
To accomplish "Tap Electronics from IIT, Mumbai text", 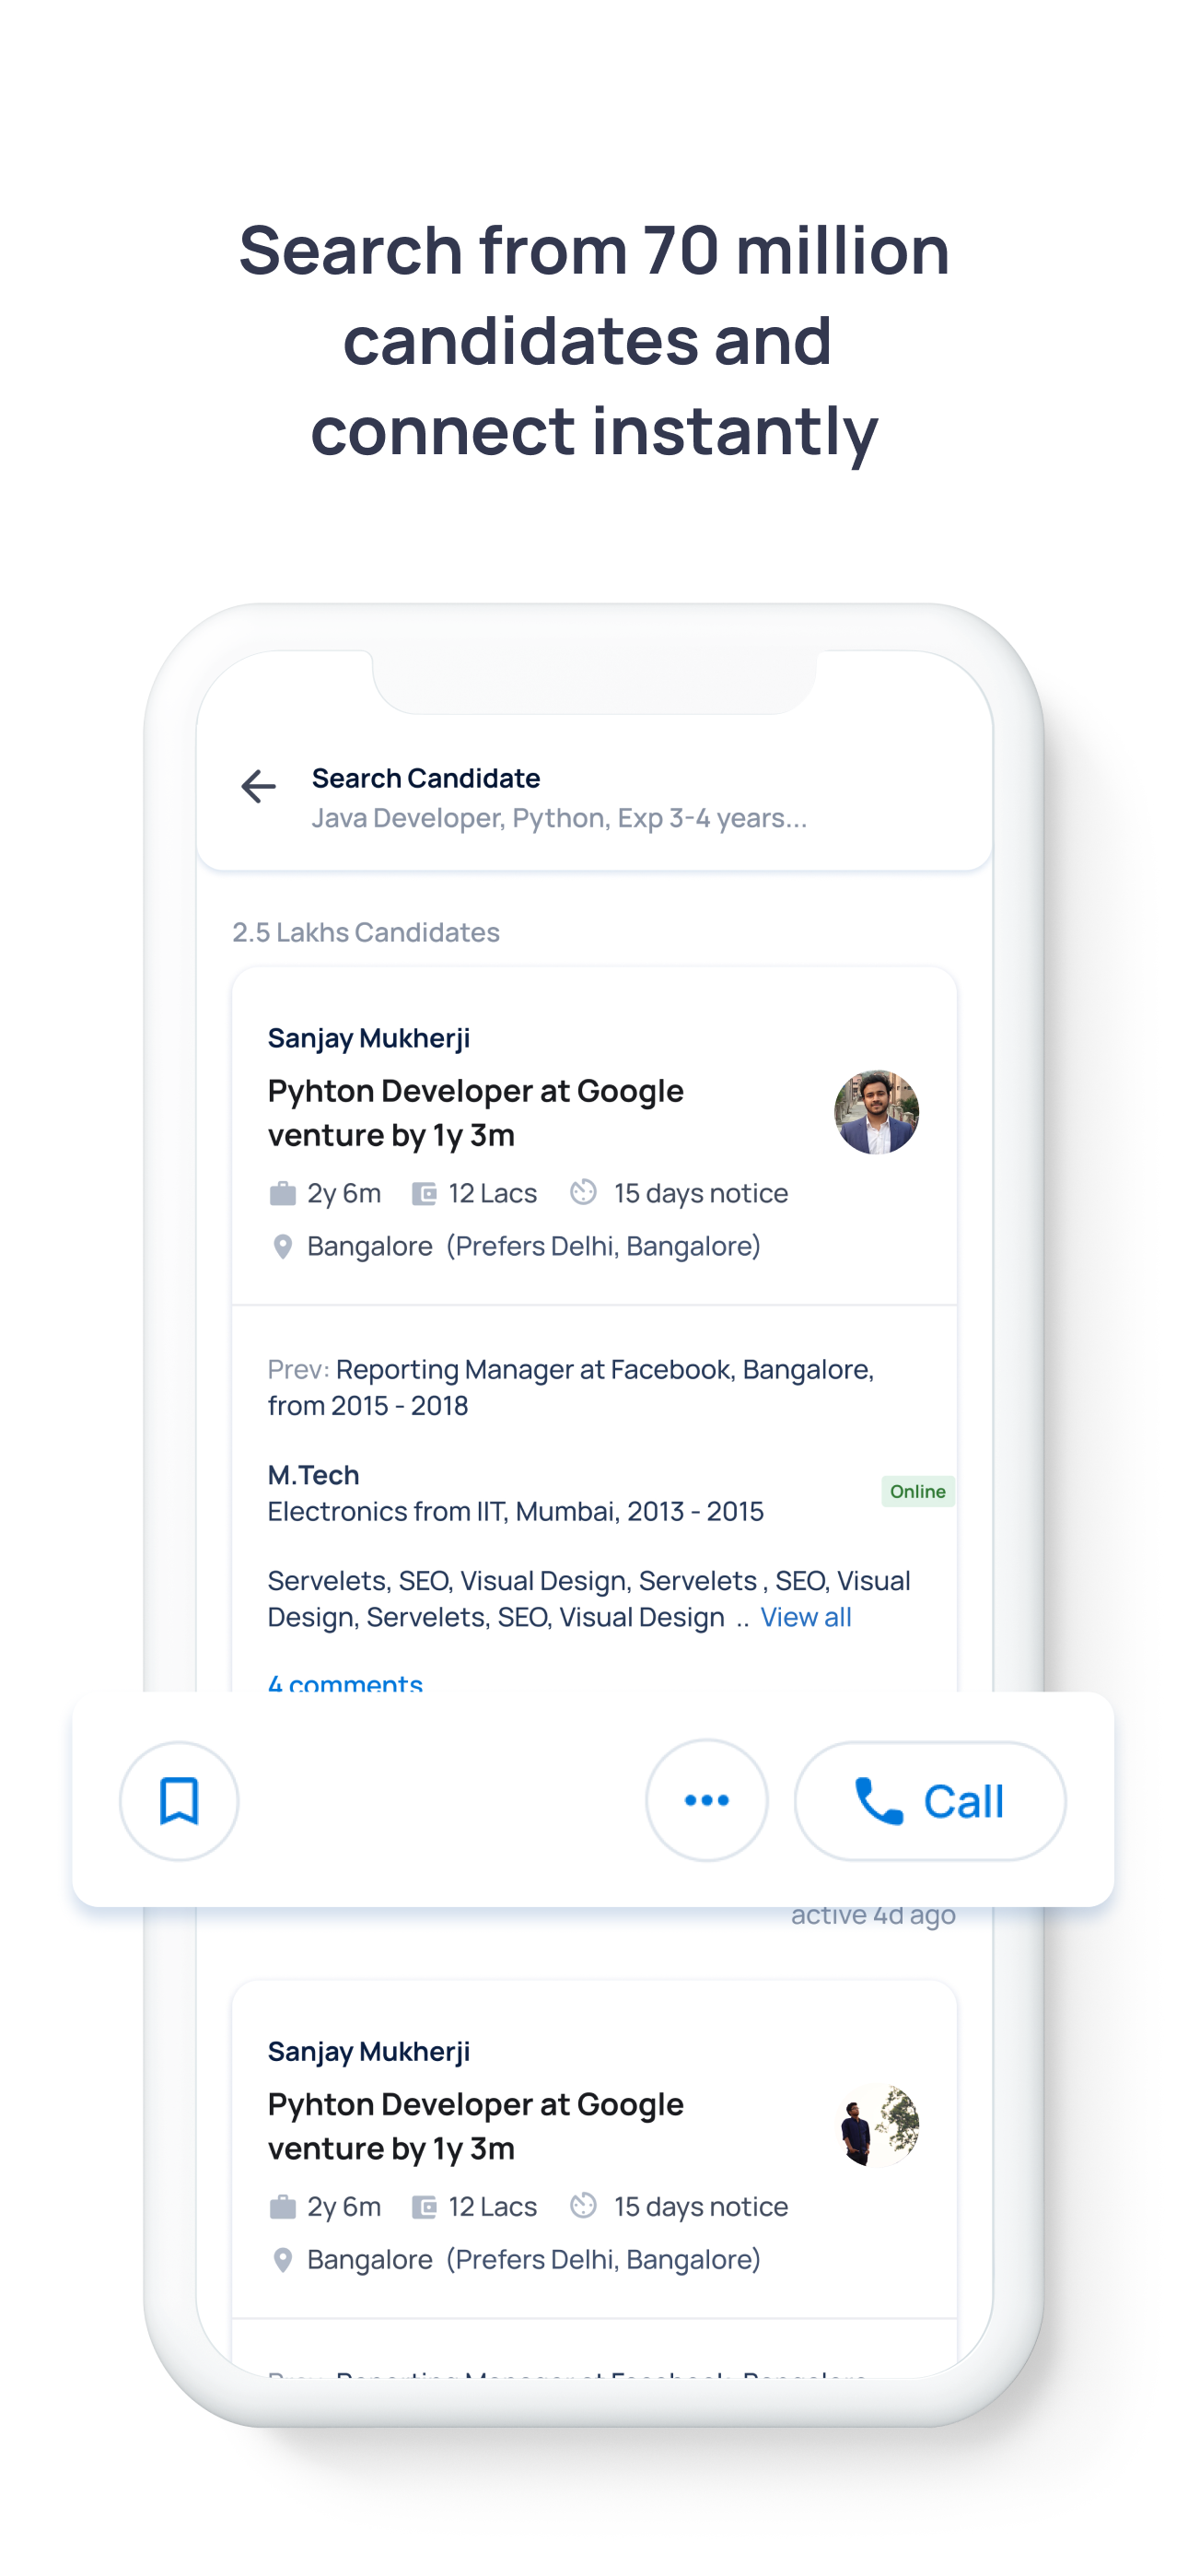I will [515, 1511].
